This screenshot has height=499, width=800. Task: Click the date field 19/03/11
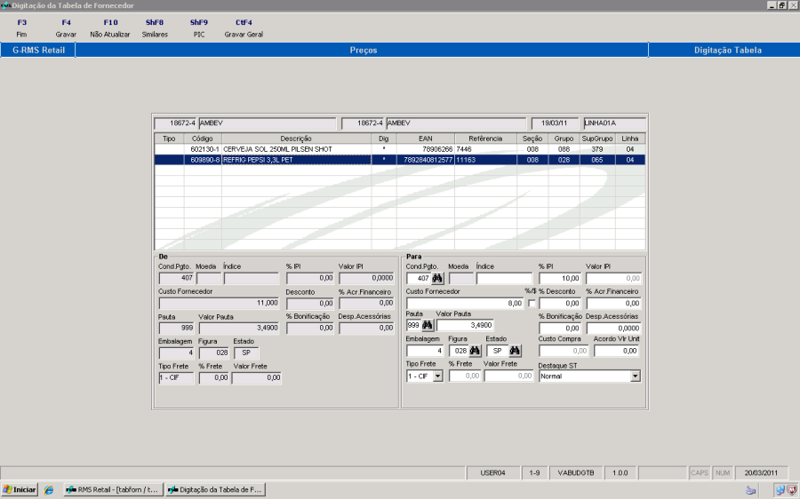point(555,123)
